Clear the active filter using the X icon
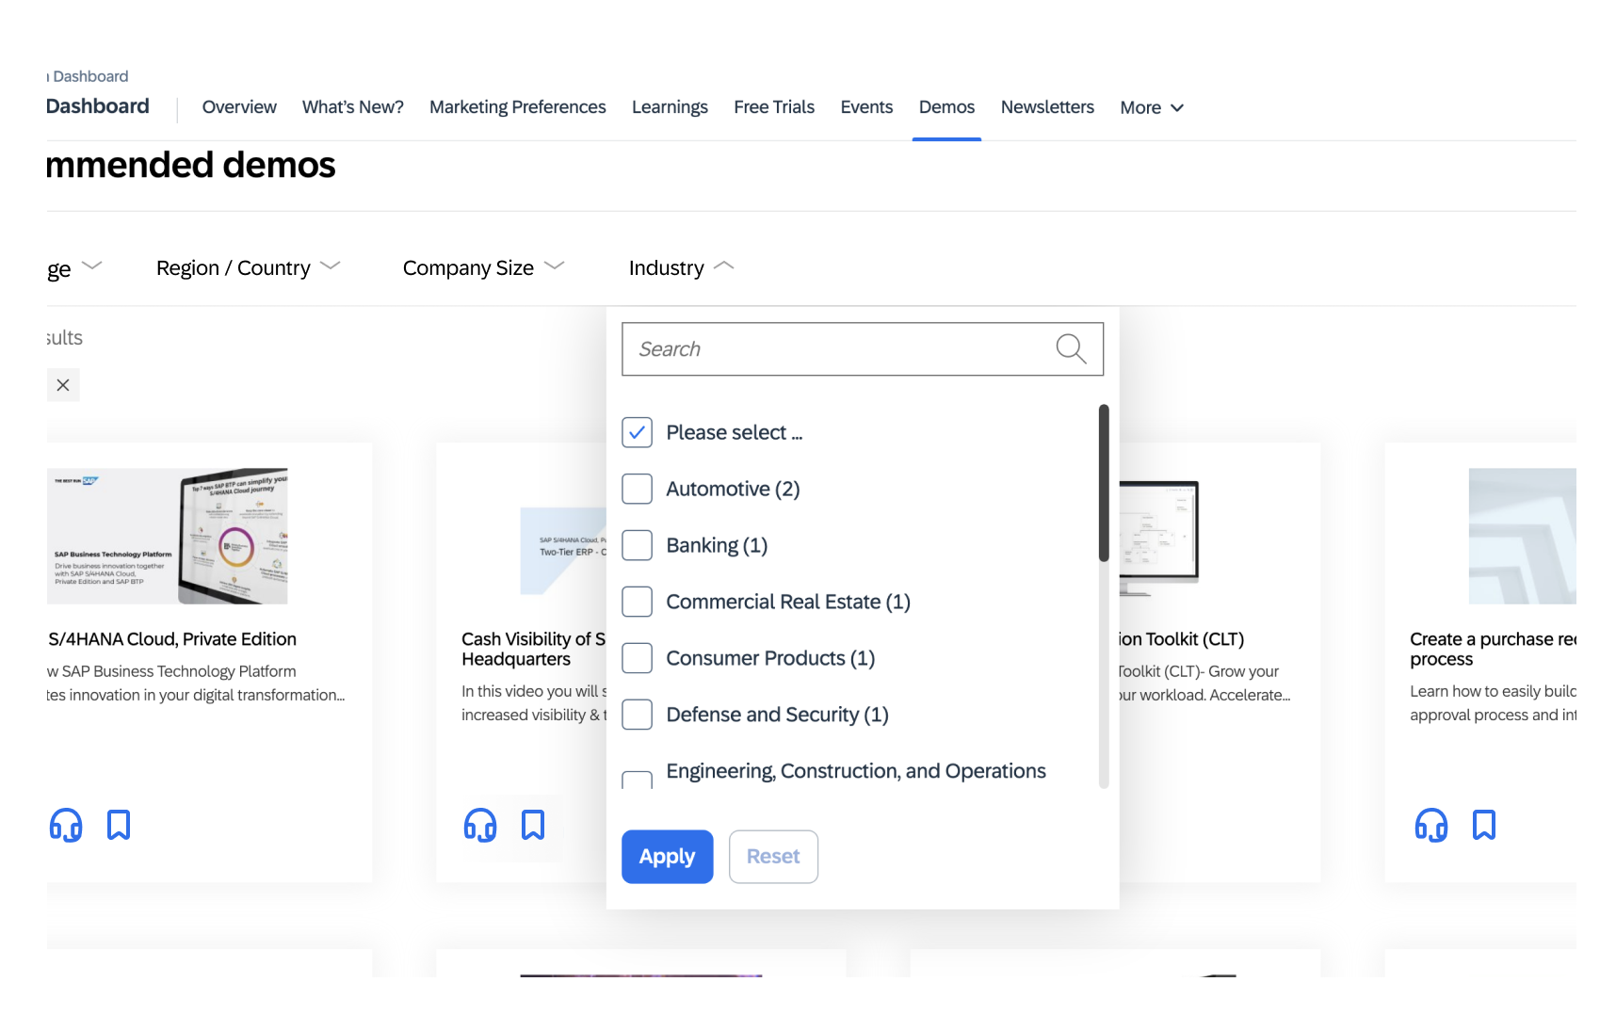The height and width of the screenshot is (1030, 1616). (63, 384)
